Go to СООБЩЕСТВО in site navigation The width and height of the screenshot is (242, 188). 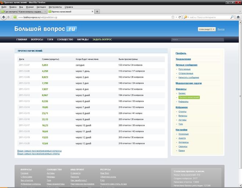coord(65,40)
